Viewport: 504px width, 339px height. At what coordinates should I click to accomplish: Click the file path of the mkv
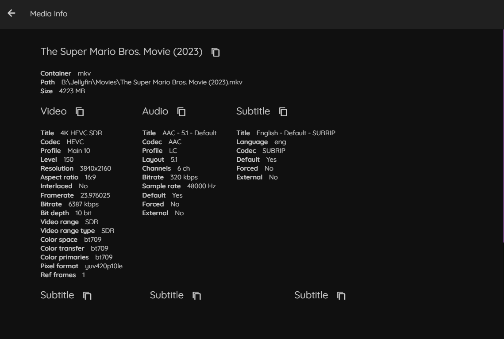[x=152, y=82]
